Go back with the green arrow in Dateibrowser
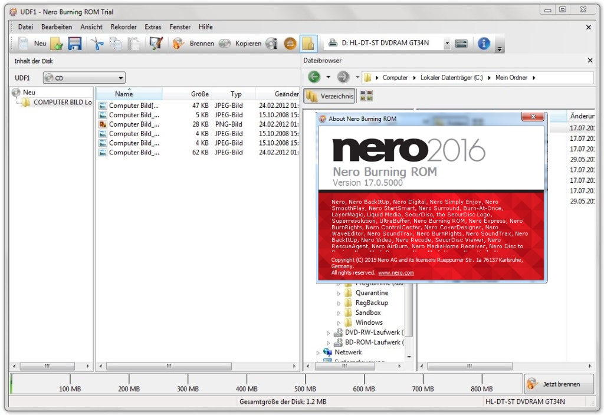The image size is (604, 415). (x=314, y=77)
